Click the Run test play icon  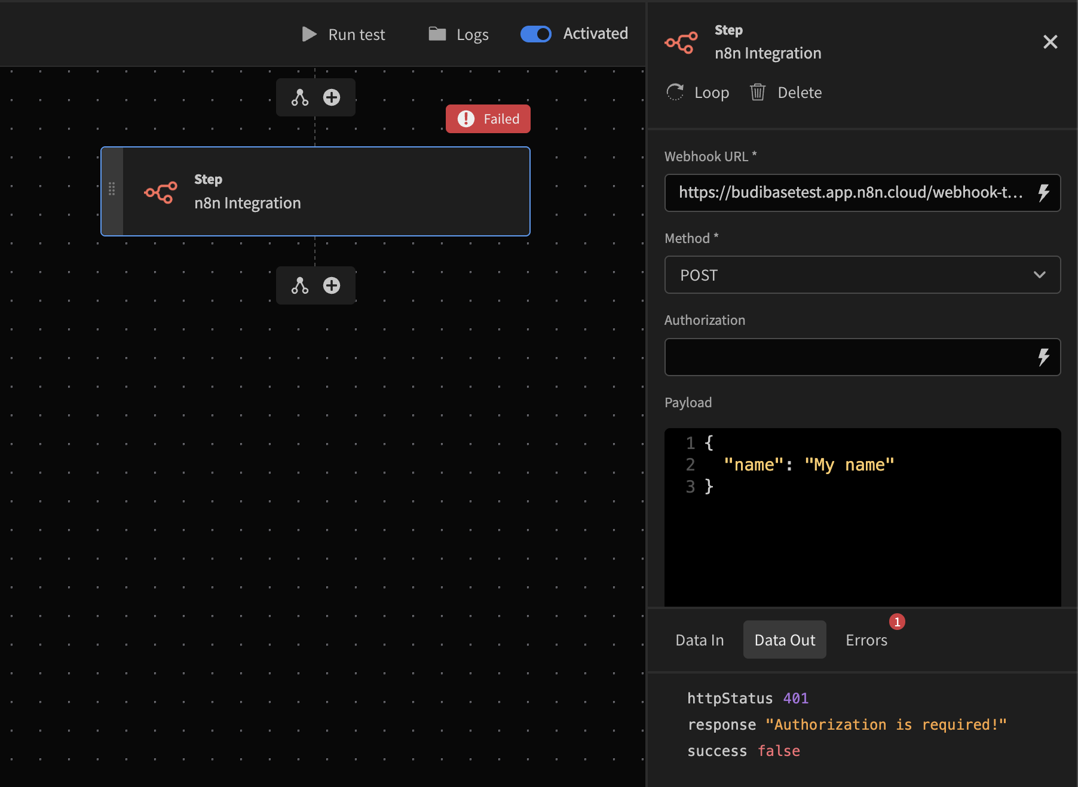pyautogui.click(x=309, y=34)
